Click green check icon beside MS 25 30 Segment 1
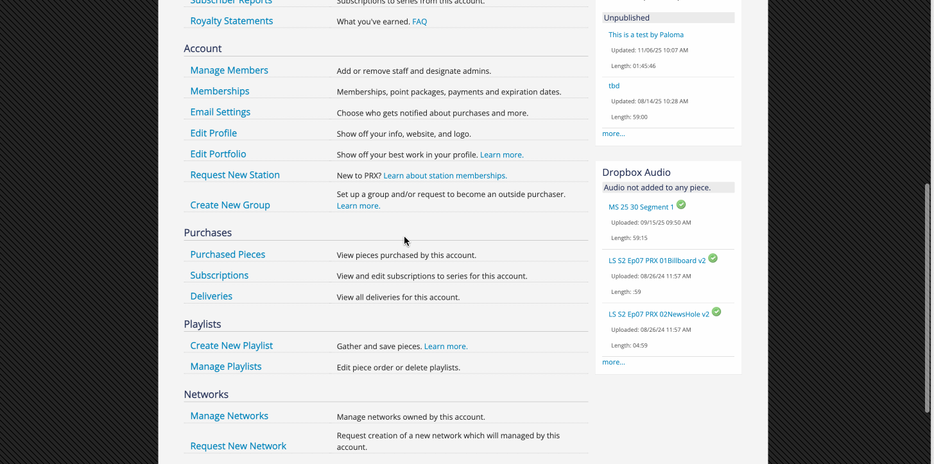The height and width of the screenshot is (464, 934). pos(681,205)
